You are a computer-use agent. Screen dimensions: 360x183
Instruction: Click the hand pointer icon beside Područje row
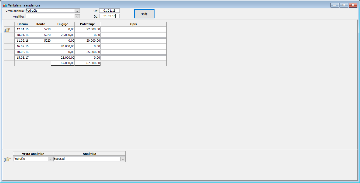click(x=8, y=159)
